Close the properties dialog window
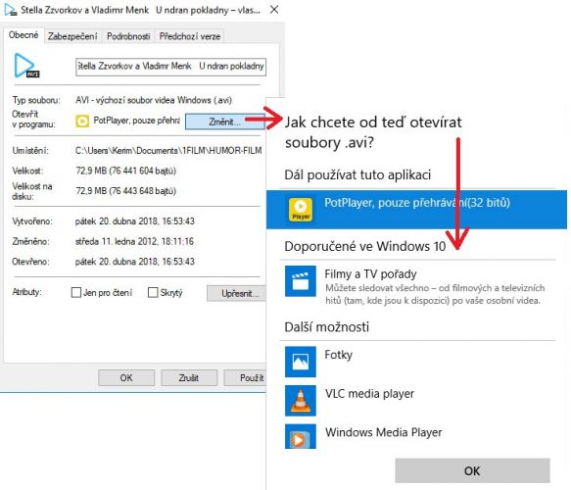Screen dimensions: 571x490 tap(274, 10)
